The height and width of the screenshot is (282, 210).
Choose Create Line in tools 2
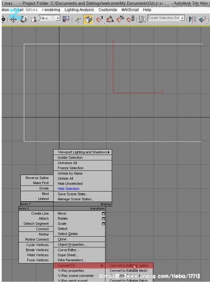point(36,214)
